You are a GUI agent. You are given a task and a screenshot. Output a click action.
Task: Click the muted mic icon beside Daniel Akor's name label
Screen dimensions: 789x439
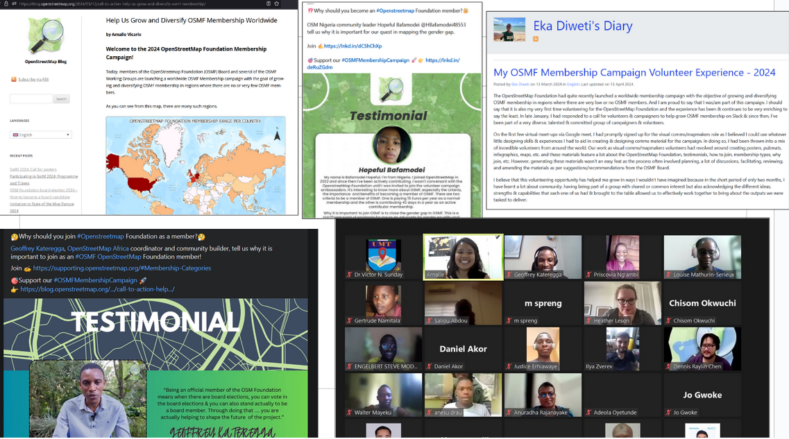(x=430, y=367)
